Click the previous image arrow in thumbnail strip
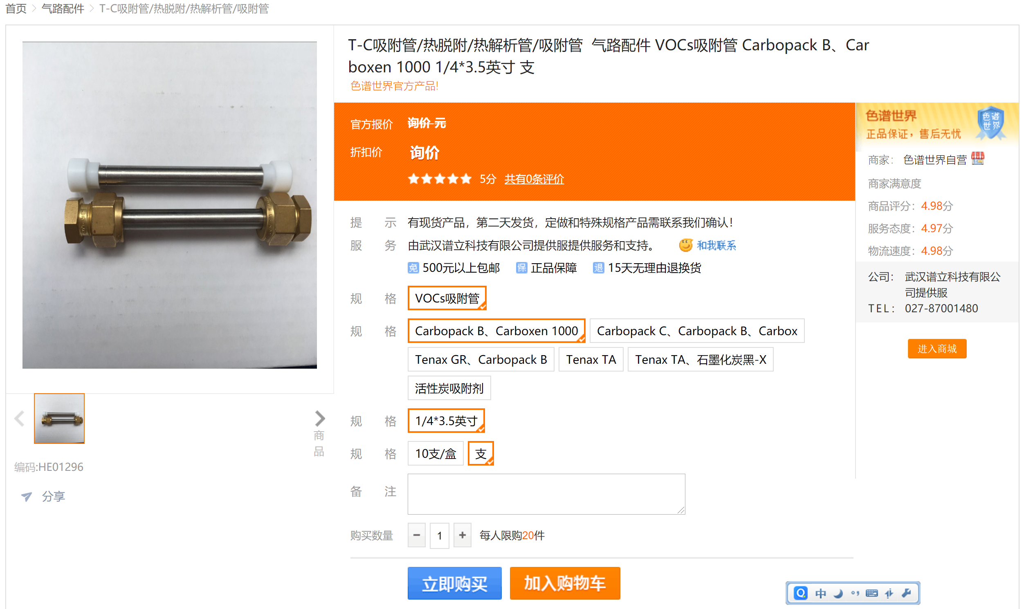The image size is (1024, 609). click(19, 419)
